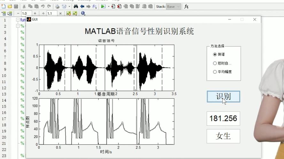Screen dimensions: 284x159
Task: Click the debug Step In icon
Action: pyautogui.click(x=132, y=6)
